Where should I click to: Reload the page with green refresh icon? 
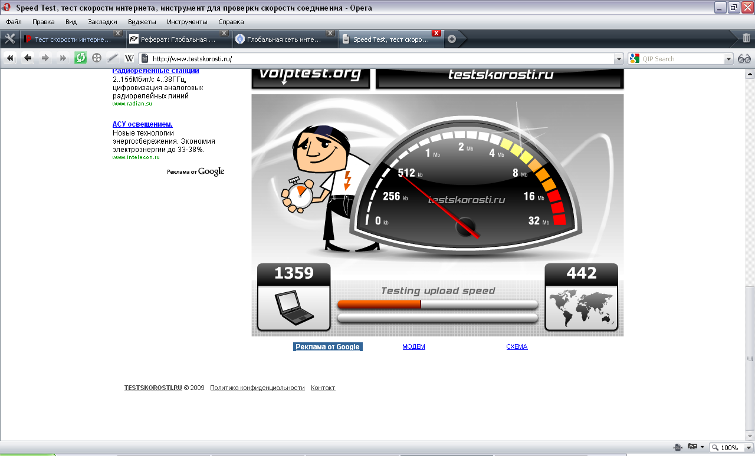80,58
